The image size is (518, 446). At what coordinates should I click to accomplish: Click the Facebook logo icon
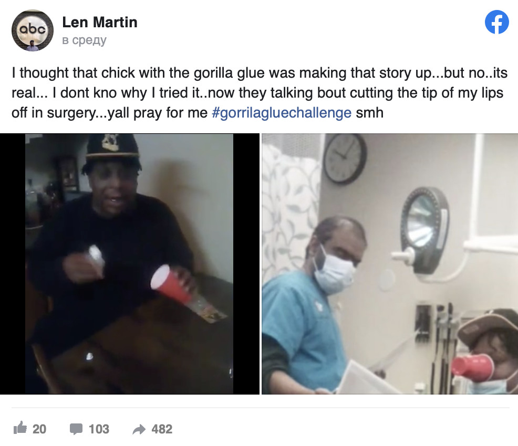496,22
